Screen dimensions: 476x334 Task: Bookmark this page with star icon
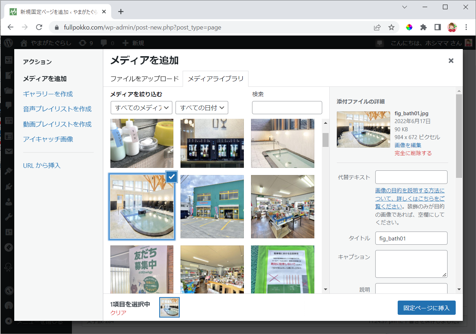(x=391, y=27)
